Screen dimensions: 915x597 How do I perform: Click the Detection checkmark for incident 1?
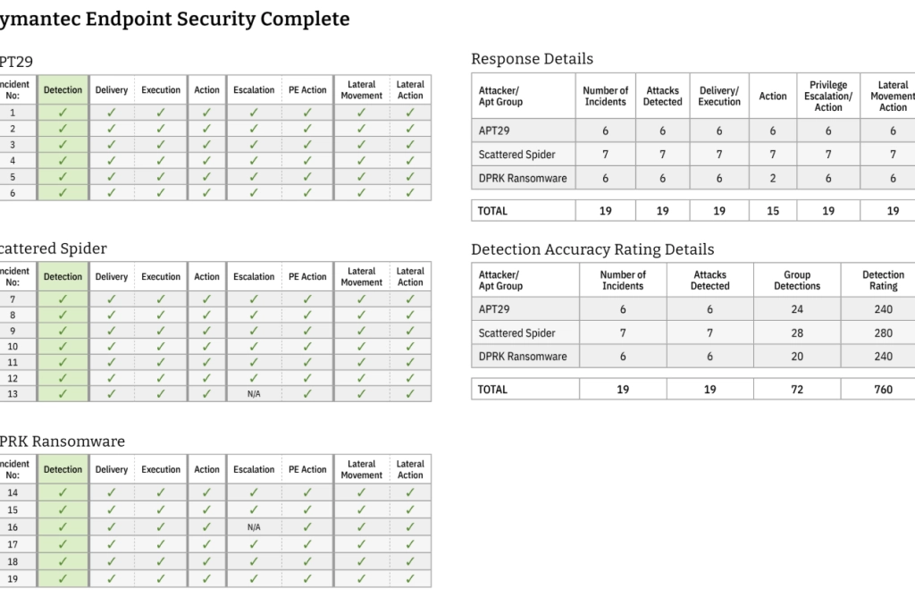point(63,113)
